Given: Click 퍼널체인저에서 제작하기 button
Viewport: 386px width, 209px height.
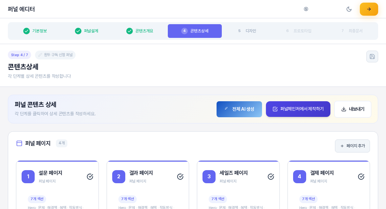Looking at the screenshot, I should (x=298, y=109).
